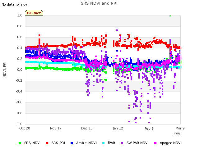
Task: Click the -1.0 y-axis tick label
Action: click(x=19, y=124)
